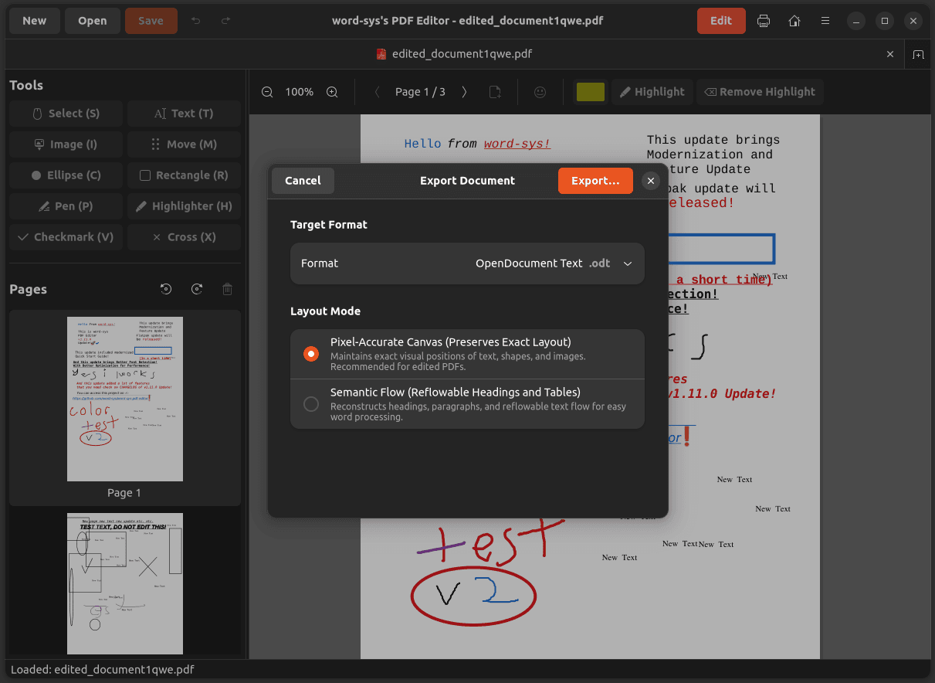This screenshot has width=935, height=683.
Task: Go to the previous page arrow
Action: coord(377,92)
